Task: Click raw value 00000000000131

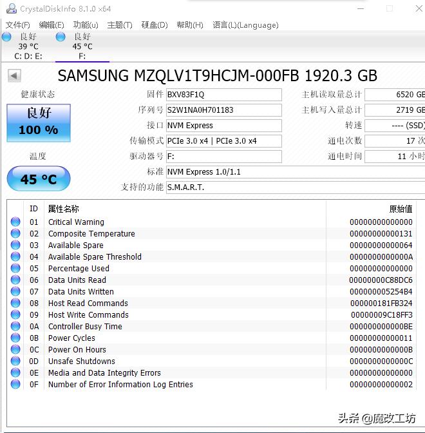Action: [x=381, y=234]
